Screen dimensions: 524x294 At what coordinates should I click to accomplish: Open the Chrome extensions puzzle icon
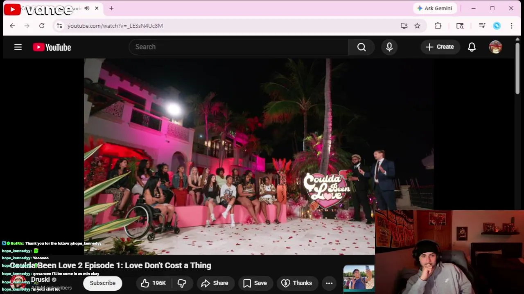click(438, 26)
